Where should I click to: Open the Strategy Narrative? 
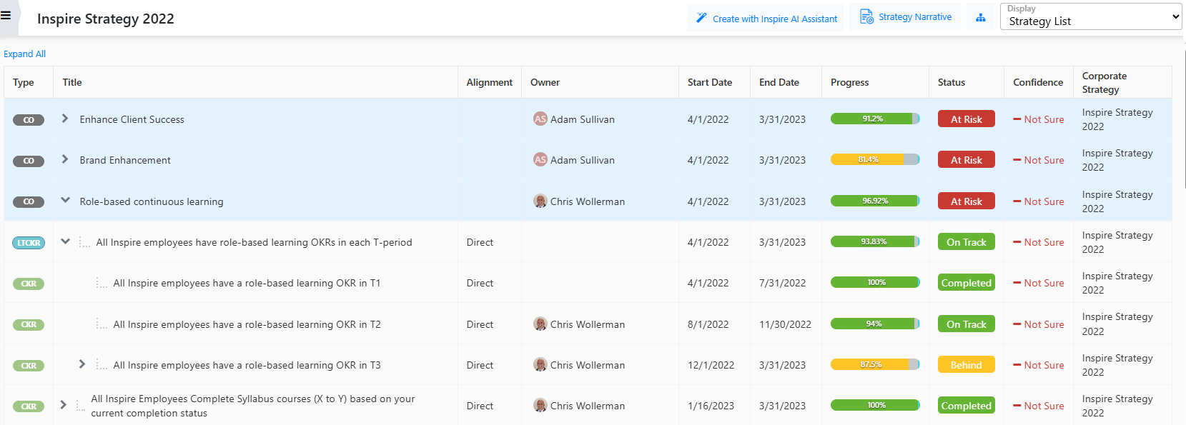click(x=905, y=17)
